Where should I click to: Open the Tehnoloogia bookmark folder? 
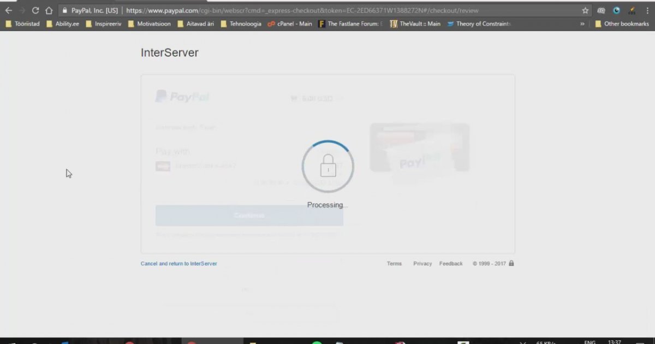point(241,24)
